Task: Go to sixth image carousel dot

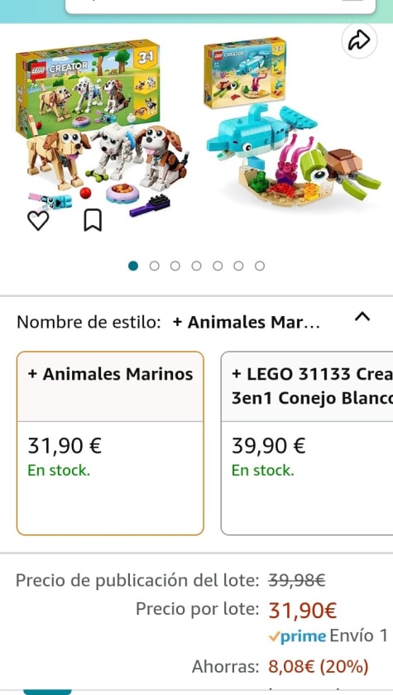Action: 238,266
